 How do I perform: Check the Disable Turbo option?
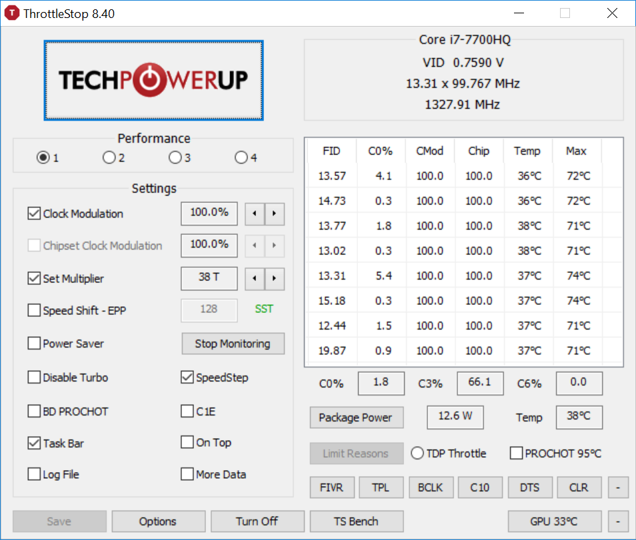pos(34,377)
